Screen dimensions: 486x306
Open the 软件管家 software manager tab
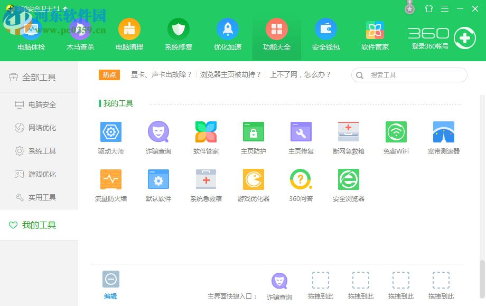[374, 34]
